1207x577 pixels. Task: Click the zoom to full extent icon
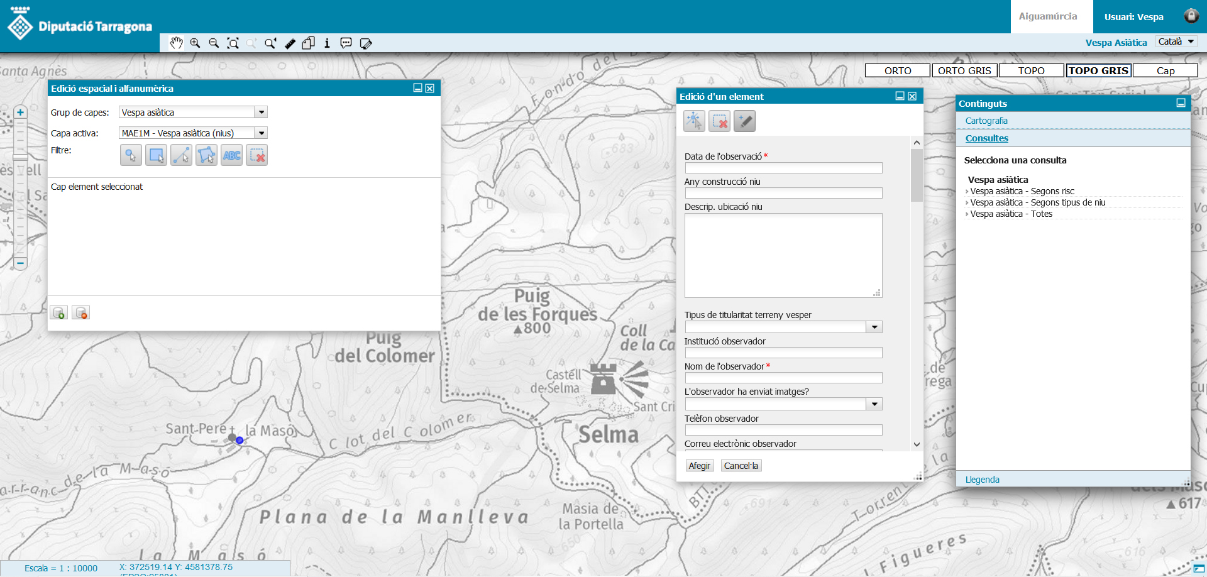pos(233,43)
